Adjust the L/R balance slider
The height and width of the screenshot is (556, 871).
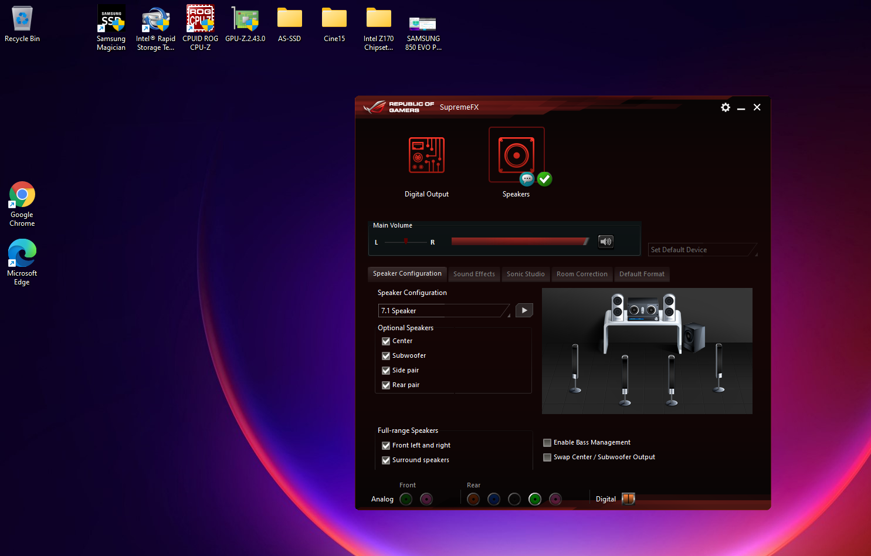(406, 241)
